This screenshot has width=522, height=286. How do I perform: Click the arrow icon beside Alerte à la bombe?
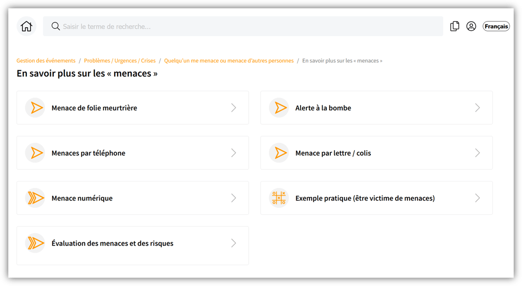[x=280, y=108]
